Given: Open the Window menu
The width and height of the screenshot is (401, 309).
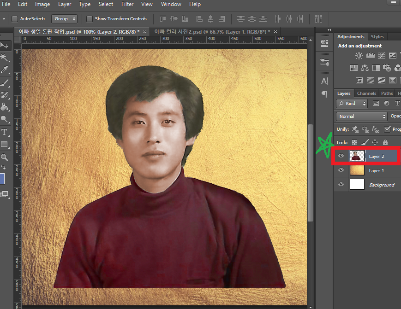Looking at the screenshot, I should tap(171, 4).
